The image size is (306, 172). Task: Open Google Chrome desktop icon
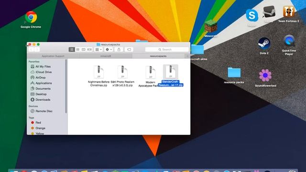coord(31,17)
